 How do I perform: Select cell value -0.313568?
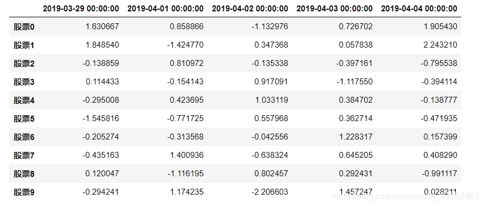[x=185, y=137]
